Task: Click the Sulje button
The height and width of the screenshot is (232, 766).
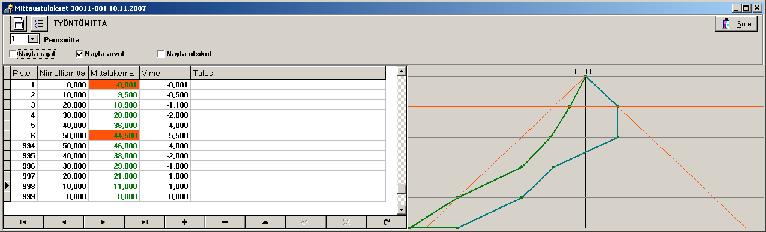Action: pyautogui.click(x=737, y=24)
